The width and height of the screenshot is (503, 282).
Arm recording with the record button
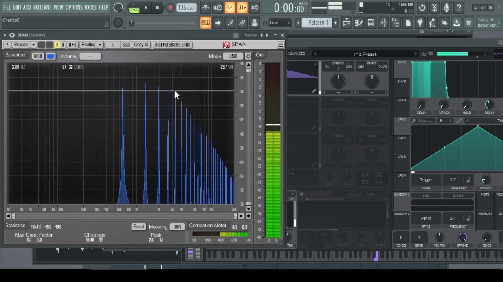(x=170, y=7)
